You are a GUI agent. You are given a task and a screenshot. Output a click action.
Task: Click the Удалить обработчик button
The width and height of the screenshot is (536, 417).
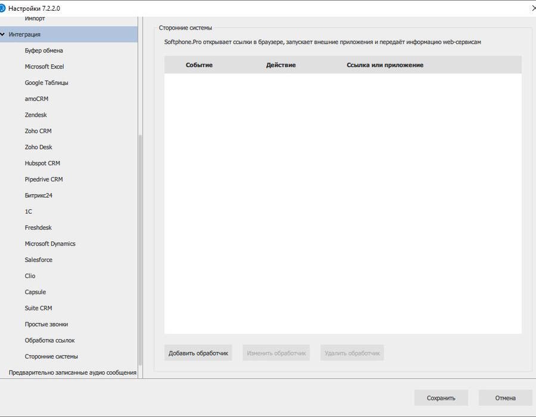352,353
